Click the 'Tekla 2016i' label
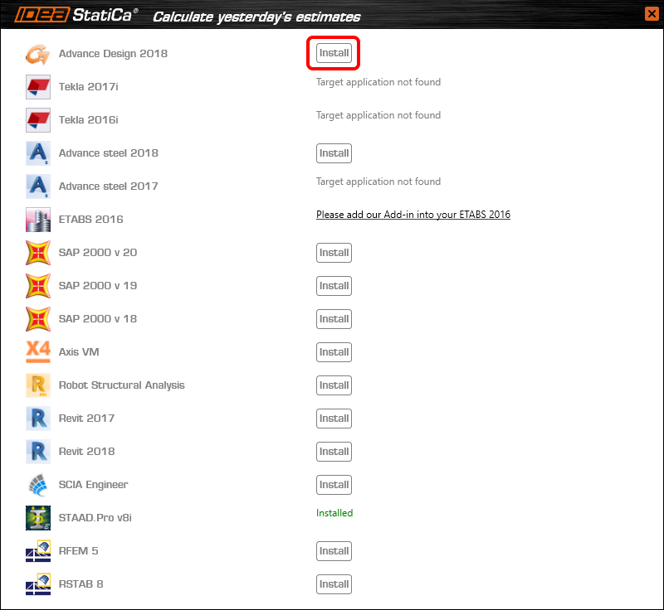 pyautogui.click(x=88, y=120)
